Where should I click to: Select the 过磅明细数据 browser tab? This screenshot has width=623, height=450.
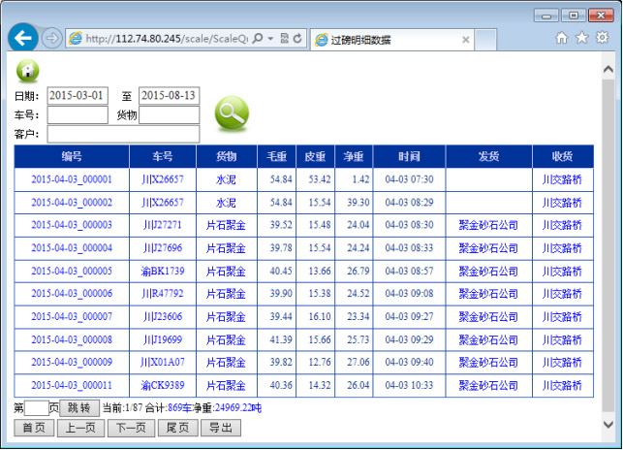(x=391, y=40)
